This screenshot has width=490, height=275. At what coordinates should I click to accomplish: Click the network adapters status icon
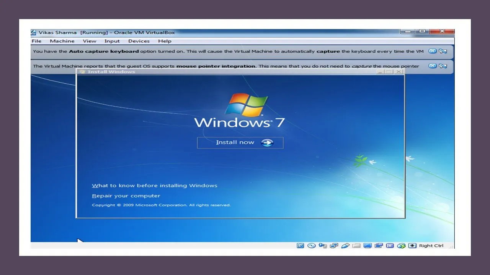pos(334,246)
